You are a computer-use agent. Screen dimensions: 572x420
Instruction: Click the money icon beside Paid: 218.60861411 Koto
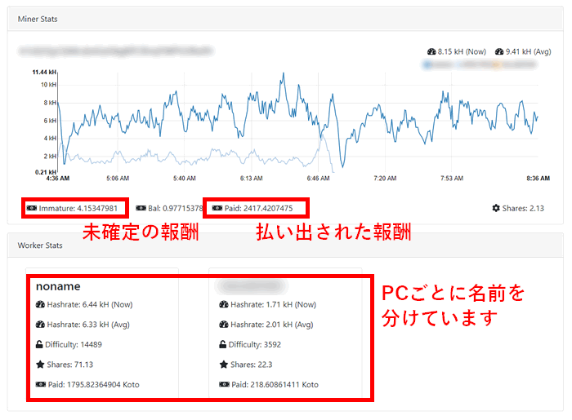click(225, 384)
